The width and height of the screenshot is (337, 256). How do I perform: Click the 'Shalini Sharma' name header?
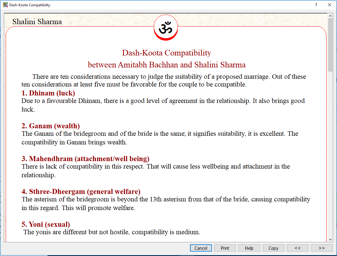click(x=37, y=22)
